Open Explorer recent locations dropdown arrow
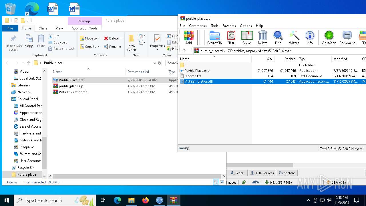This screenshot has height=206, width=366. pyautogui.click(x=22, y=63)
